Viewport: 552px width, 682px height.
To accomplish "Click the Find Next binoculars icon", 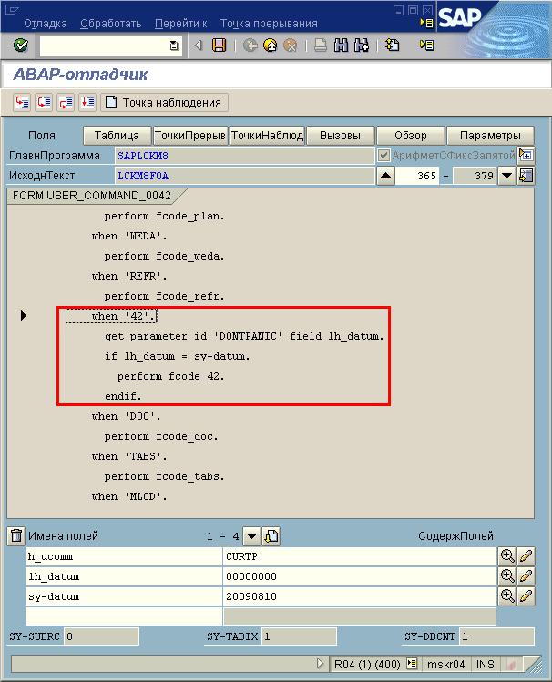I will pyautogui.click(x=362, y=46).
